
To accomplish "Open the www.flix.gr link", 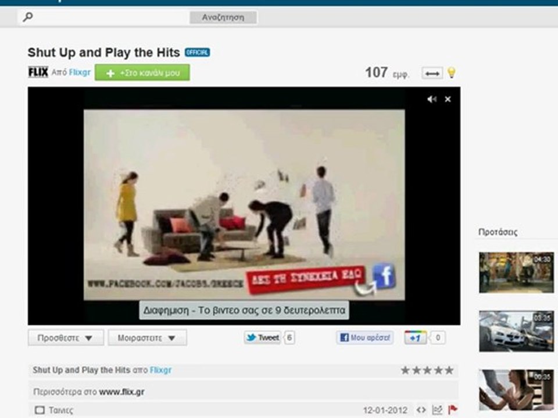I will tap(121, 392).
